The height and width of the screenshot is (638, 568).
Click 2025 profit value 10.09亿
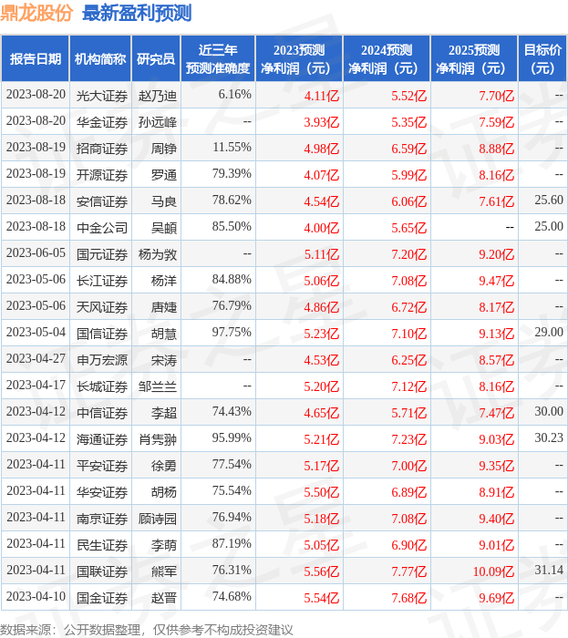(493, 572)
